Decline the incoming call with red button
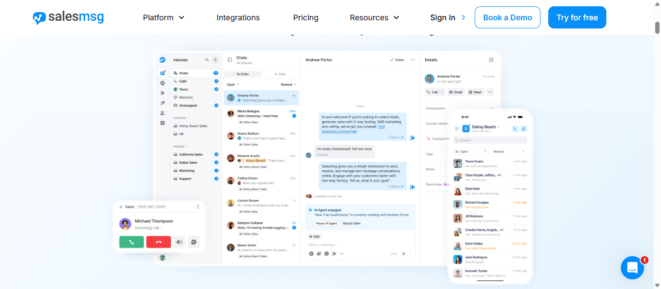This screenshot has width=661, height=289. (x=159, y=242)
